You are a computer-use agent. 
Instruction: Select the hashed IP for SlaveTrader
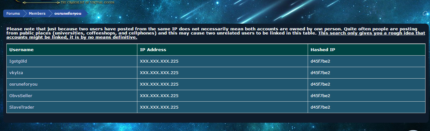[367, 107]
